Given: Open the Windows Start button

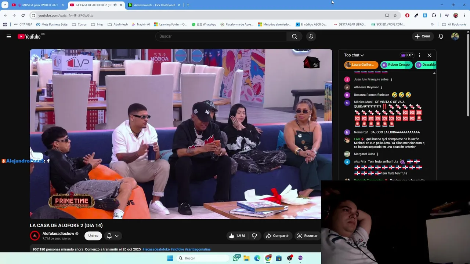Looking at the screenshot, I should coord(170,258).
